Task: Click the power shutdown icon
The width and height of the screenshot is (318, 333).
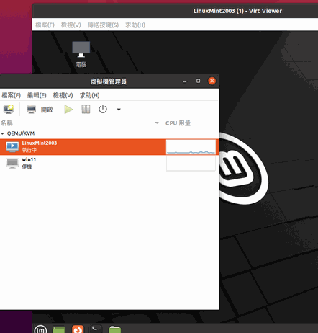Action: point(103,110)
